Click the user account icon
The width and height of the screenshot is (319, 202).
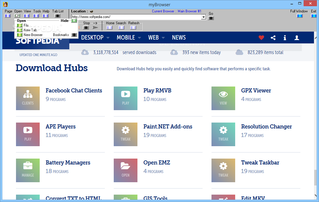click(x=296, y=38)
